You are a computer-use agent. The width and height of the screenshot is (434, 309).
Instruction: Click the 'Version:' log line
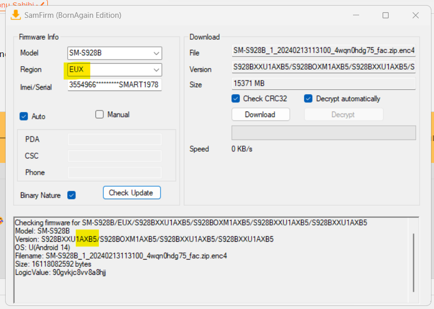point(144,239)
